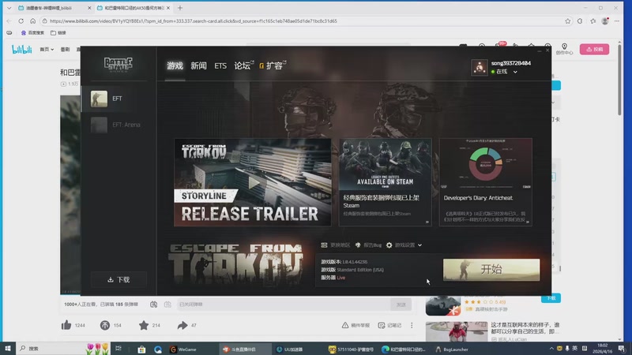Play the Storyline Release Trailer video
632x355 pixels.
pos(253,182)
